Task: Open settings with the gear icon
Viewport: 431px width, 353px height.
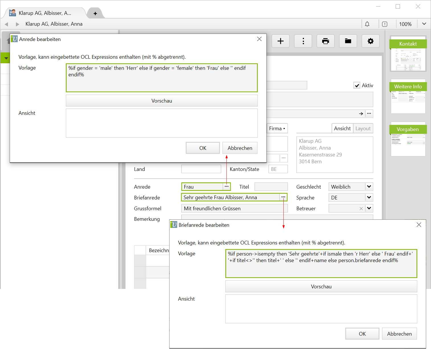Action: pos(370,41)
